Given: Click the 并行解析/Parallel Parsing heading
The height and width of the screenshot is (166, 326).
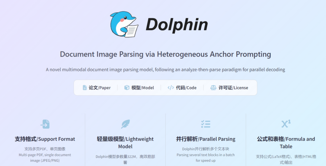Looking at the screenshot, I should 206,139.
